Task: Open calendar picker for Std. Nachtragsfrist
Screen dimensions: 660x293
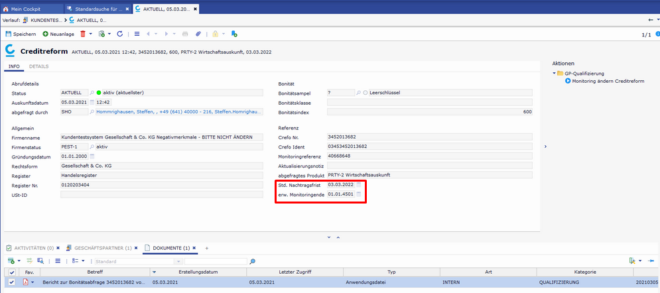Action: coord(359,184)
